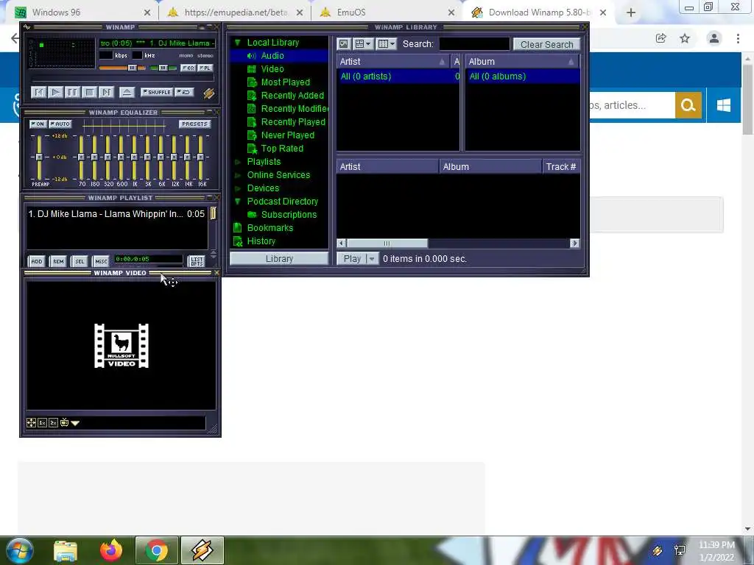Click the Clear Search button
Screen dimensions: 754x565
547,44
